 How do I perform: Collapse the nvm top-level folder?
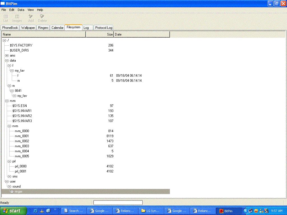(x=7, y=101)
